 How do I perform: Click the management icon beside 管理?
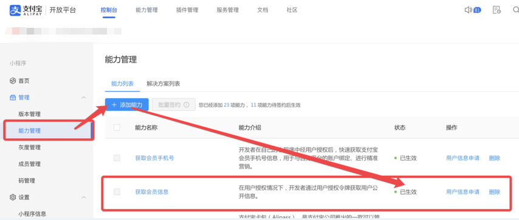[x=13, y=98]
